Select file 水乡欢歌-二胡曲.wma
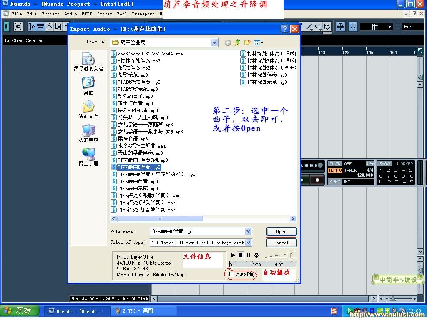 pyautogui.click(x=142, y=146)
